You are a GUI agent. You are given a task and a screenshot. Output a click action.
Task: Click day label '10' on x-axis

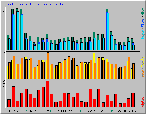pos(47,111)
